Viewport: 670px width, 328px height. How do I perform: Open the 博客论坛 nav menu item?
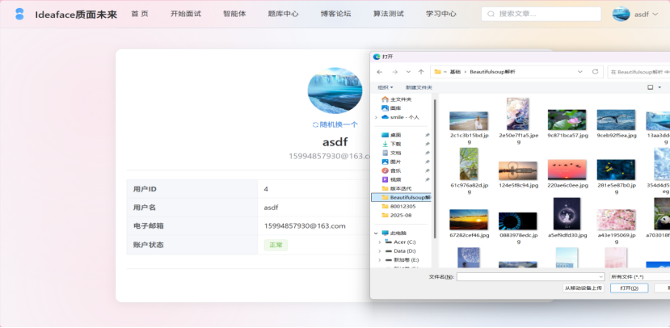335,14
